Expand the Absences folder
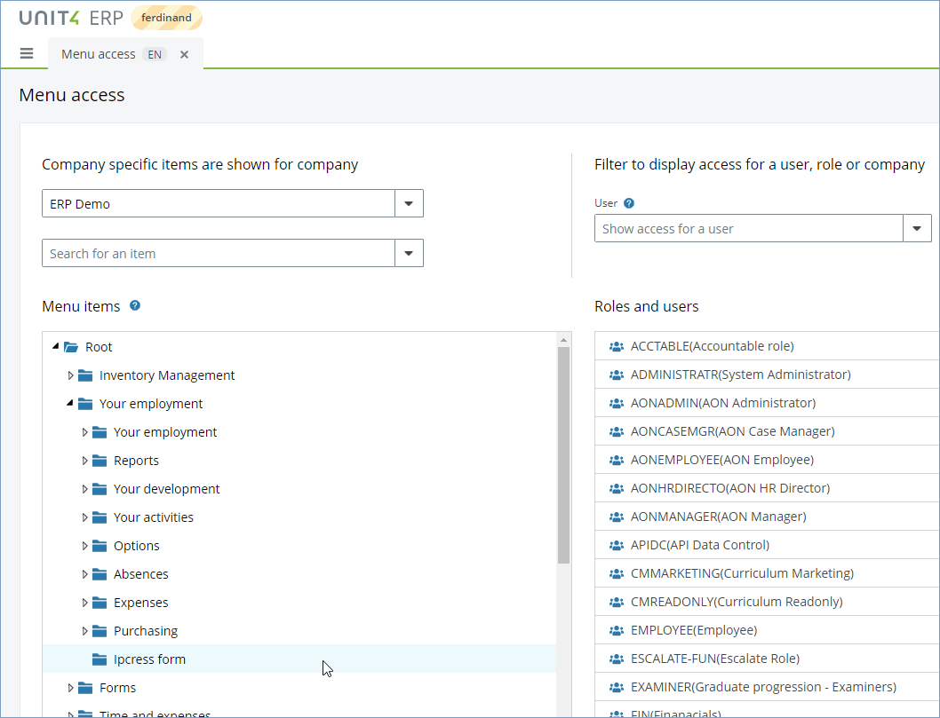This screenshot has width=940, height=718. point(85,574)
